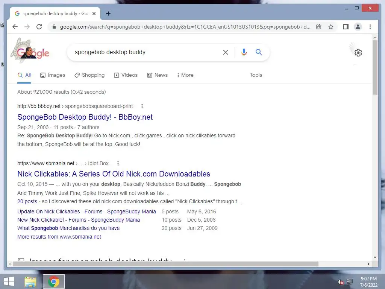Select the All results tab
This screenshot has width=385, height=289.
click(24, 75)
